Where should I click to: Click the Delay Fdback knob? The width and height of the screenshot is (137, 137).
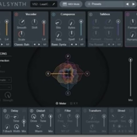(x=7, y=127)
